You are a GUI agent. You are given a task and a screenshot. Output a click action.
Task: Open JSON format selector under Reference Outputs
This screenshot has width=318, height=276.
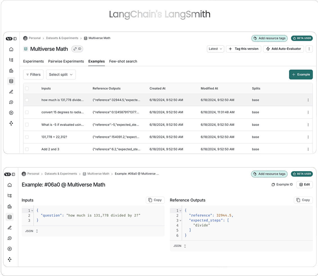click(x=180, y=246)
